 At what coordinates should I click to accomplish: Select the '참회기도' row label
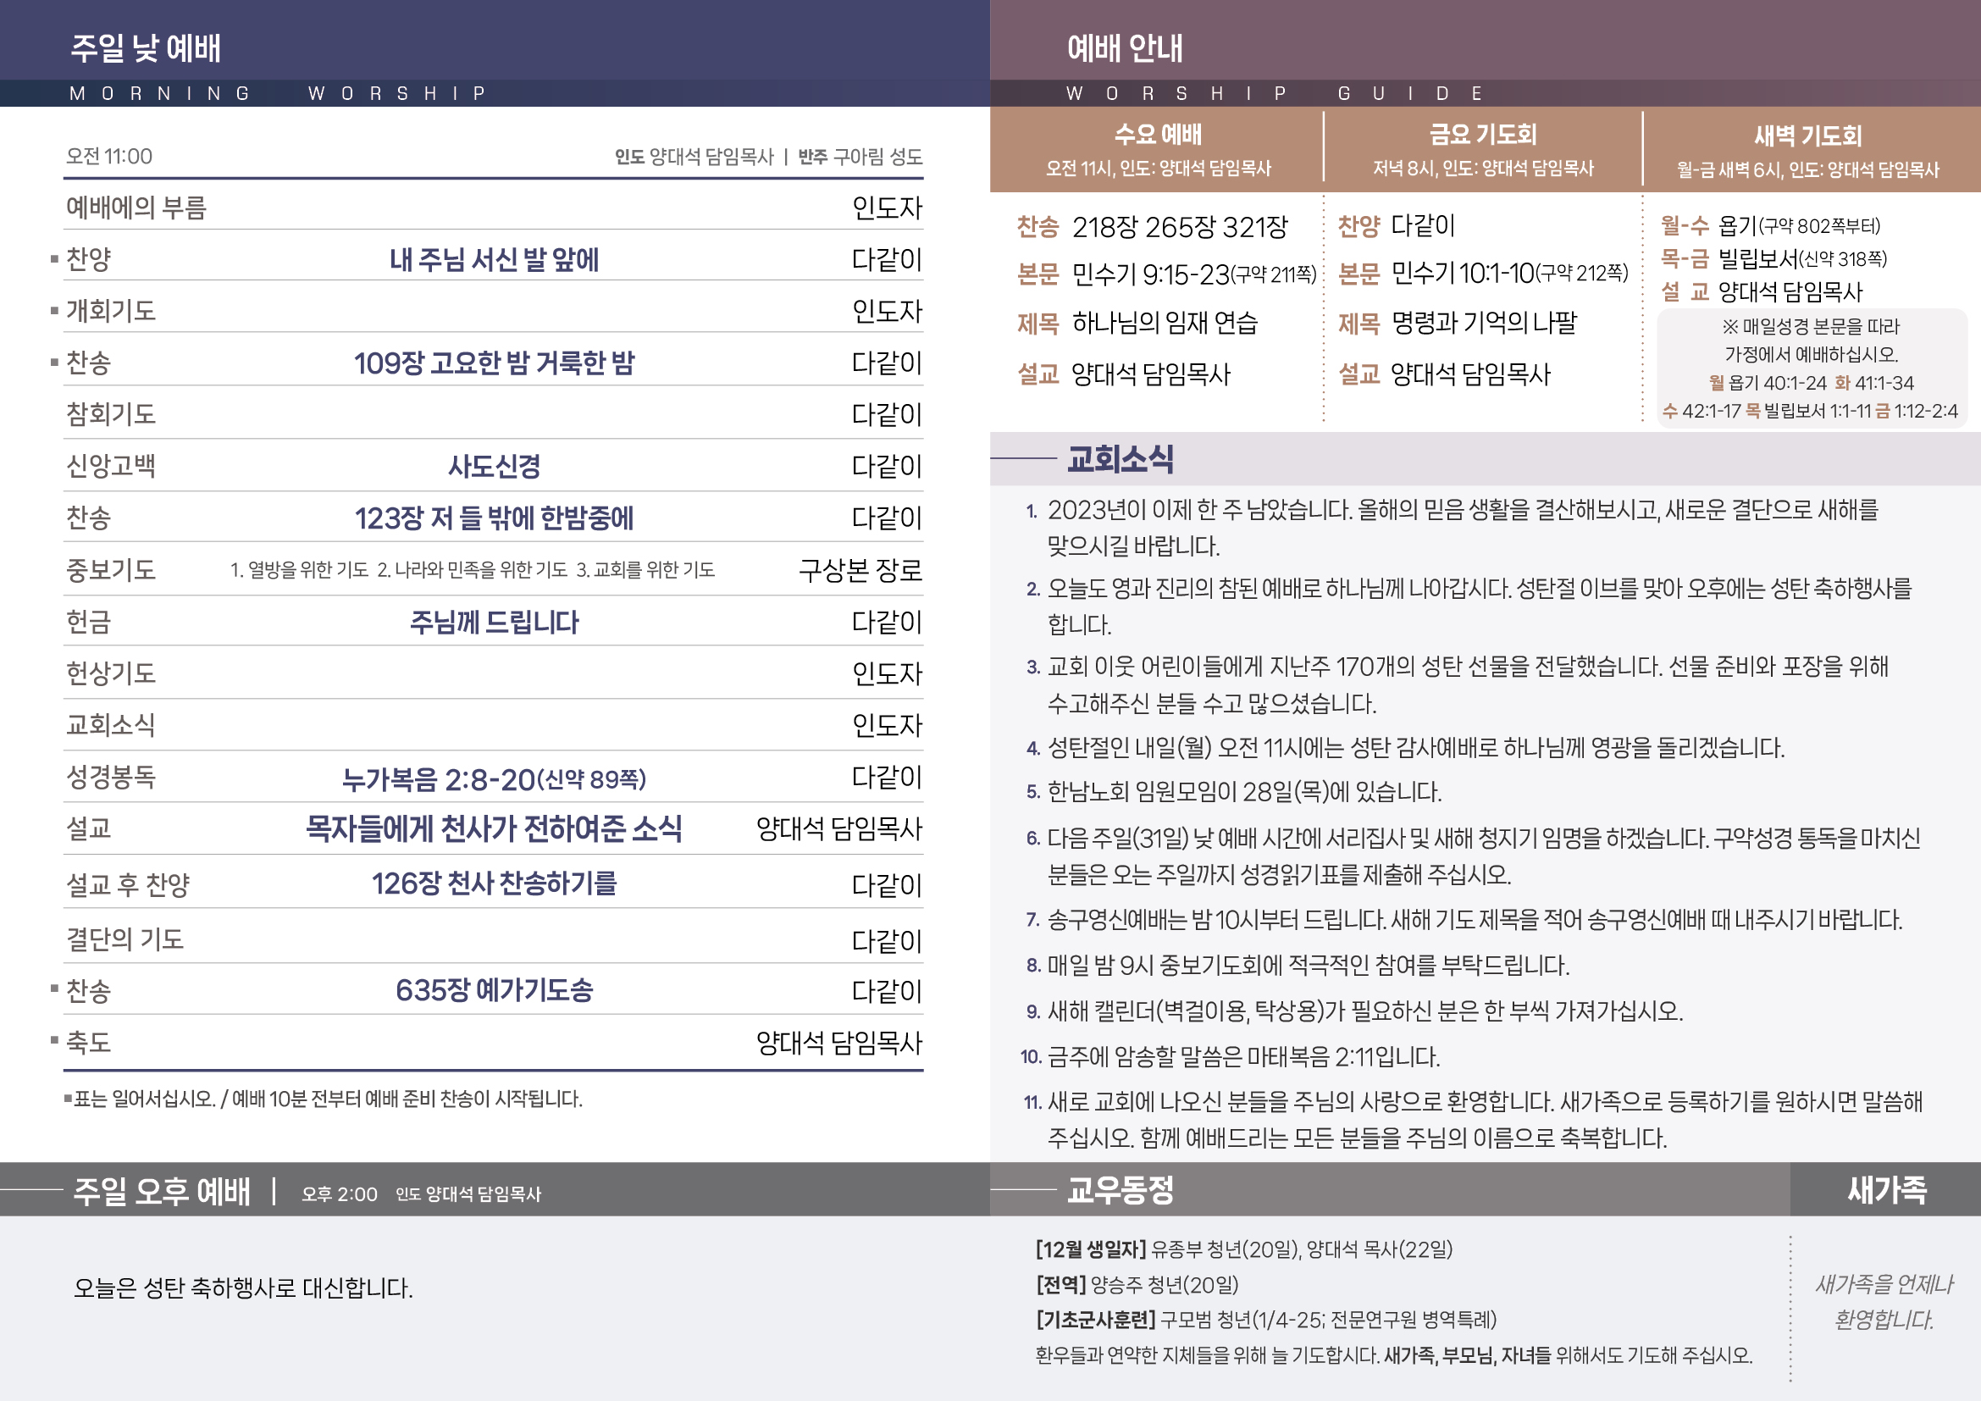click(x=111, y=414)
